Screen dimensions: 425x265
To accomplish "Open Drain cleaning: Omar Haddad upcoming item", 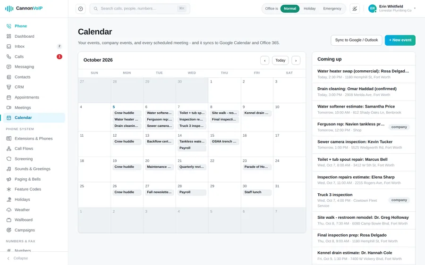I will point(364,92).
